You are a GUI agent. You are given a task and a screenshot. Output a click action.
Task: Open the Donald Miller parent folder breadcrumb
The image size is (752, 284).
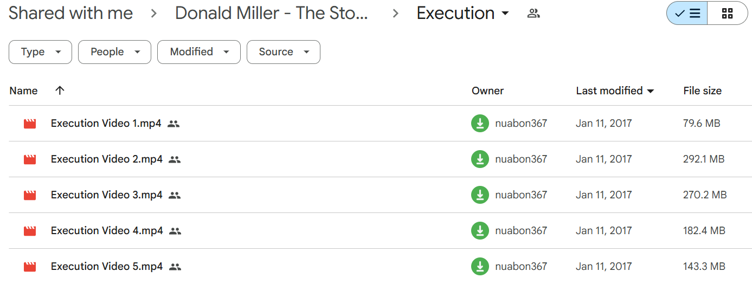click(272, 14)
